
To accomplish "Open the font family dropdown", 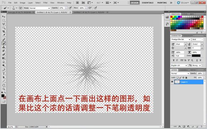I will (x=181, y=40).
